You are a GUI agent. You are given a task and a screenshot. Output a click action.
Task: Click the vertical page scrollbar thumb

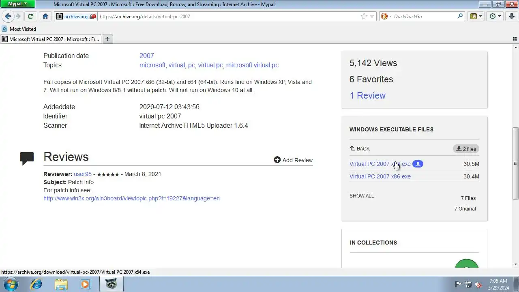tap(515, 163)
